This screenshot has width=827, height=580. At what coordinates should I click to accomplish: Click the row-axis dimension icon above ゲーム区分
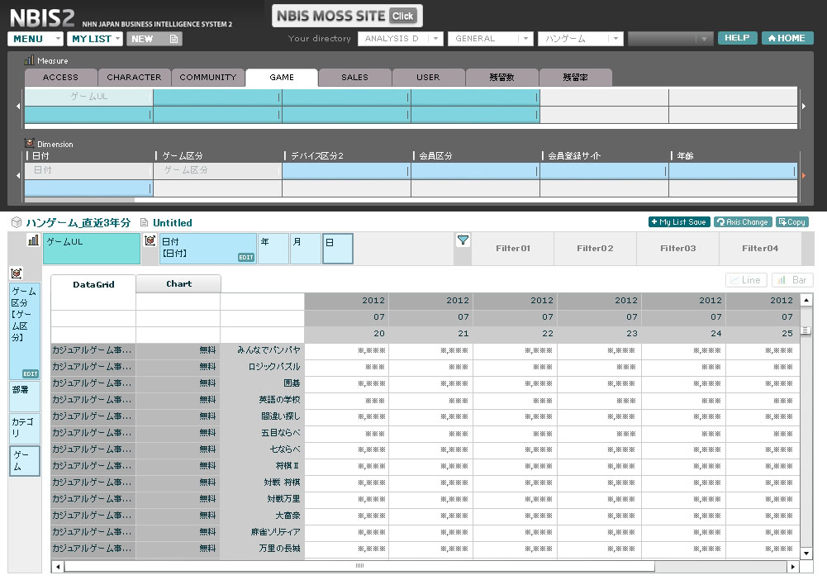pyautogui.click(x=17, y=273)
